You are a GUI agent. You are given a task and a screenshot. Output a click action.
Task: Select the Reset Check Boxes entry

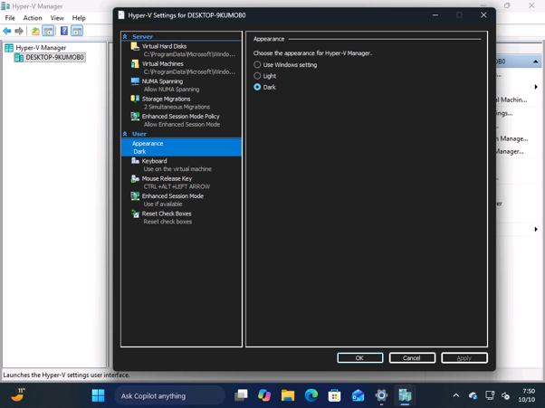tap(181, 217)
